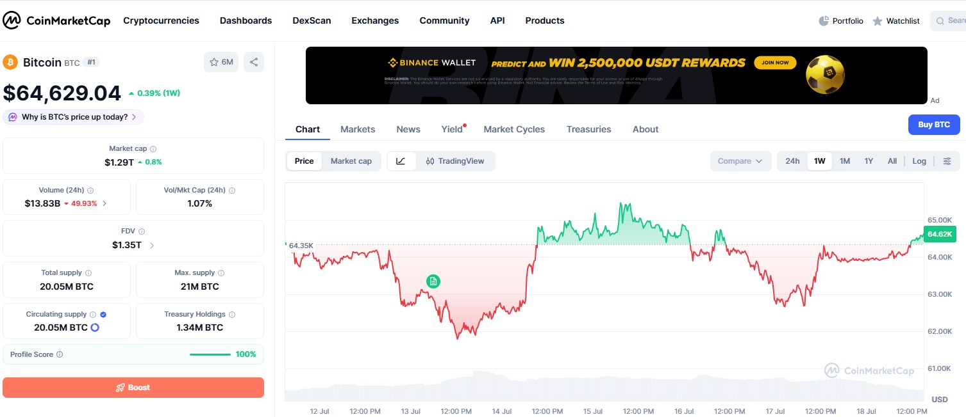This screenshot has height=417, width=966.
Task: Click JOIN NOW in Binance Wallet ad
Action: tap(776, 63)
